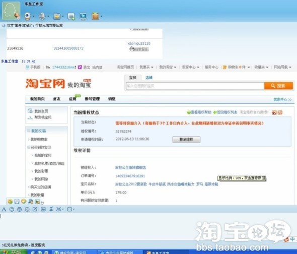Click the Windows 开始 start button
297x254 pixels.
coord(13,251)
